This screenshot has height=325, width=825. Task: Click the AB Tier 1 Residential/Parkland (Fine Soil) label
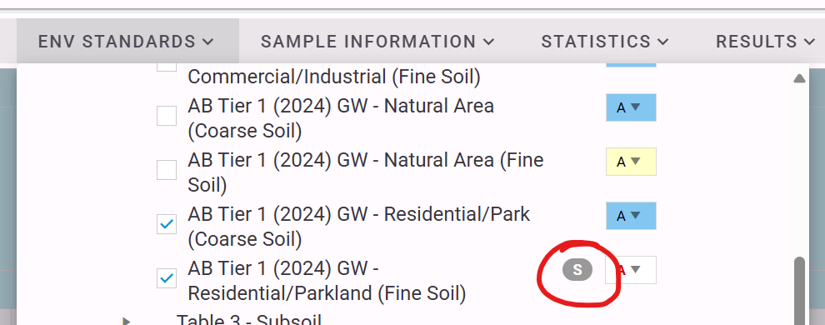point(327,281)
